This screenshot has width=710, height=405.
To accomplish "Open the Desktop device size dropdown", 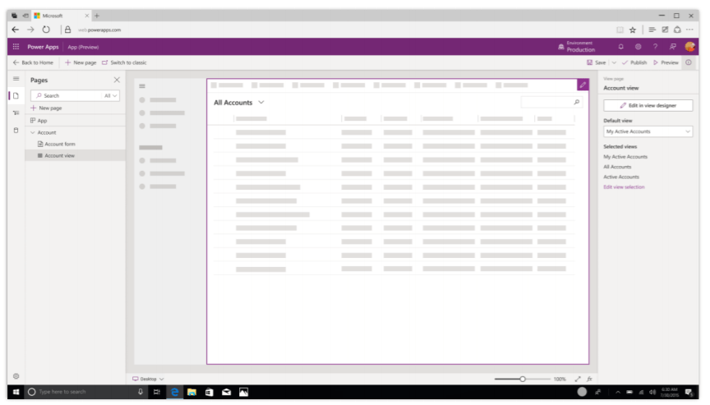I will point(149,379).
